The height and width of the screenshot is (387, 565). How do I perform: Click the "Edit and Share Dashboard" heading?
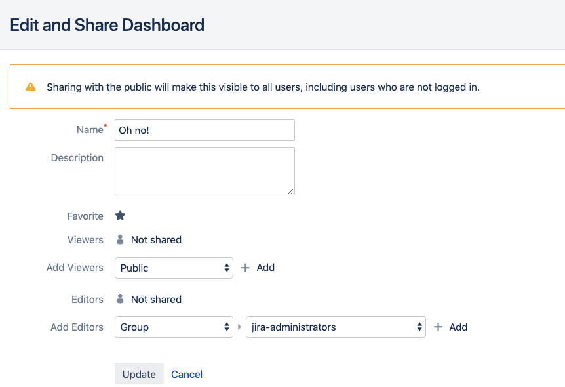coord(107,25)
